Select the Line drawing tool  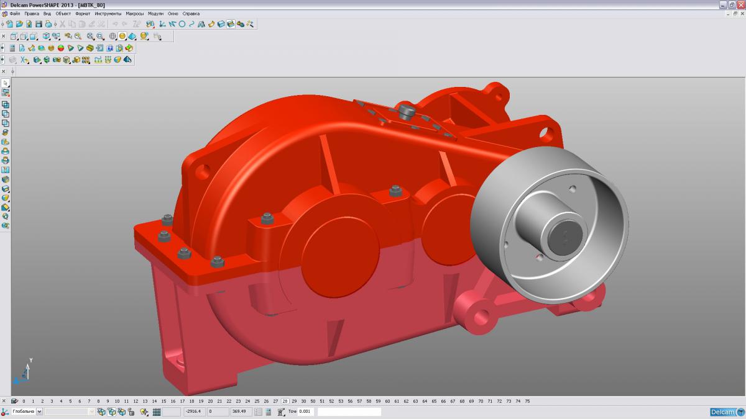pos(172,24)
